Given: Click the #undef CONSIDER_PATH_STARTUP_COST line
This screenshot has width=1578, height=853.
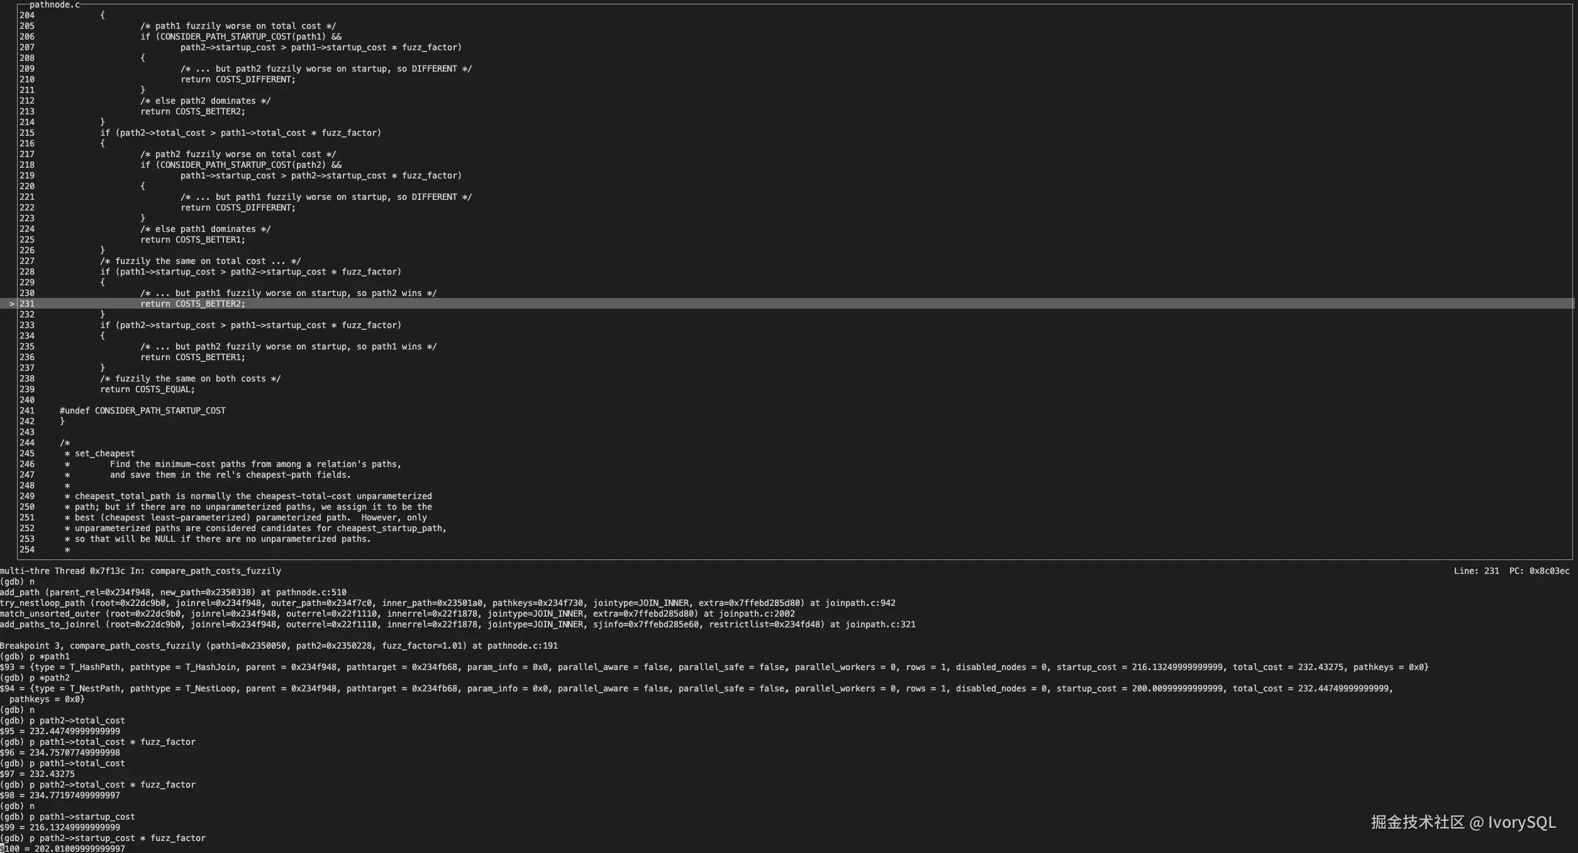Looking at the screenshot, I should coord(142,411).
